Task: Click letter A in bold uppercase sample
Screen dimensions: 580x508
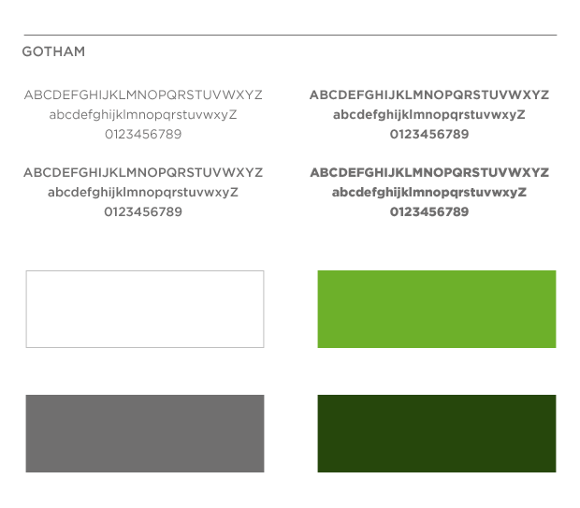Action: 315,173
